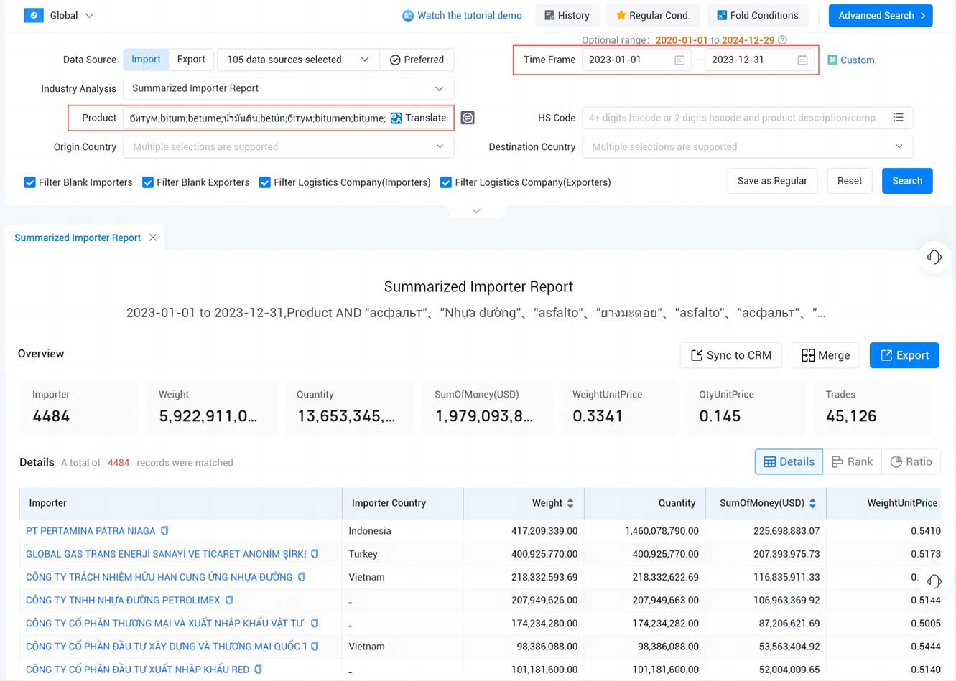Sort table by SumOfMoney(USD) arrows

pyautogui.click(x=812, y=503)
